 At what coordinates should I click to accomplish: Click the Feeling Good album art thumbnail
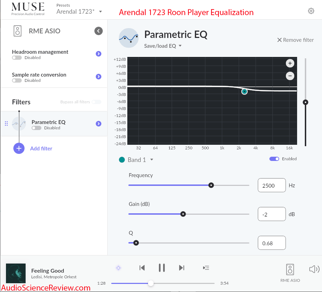pyautogui.click(x=16, y=273)
